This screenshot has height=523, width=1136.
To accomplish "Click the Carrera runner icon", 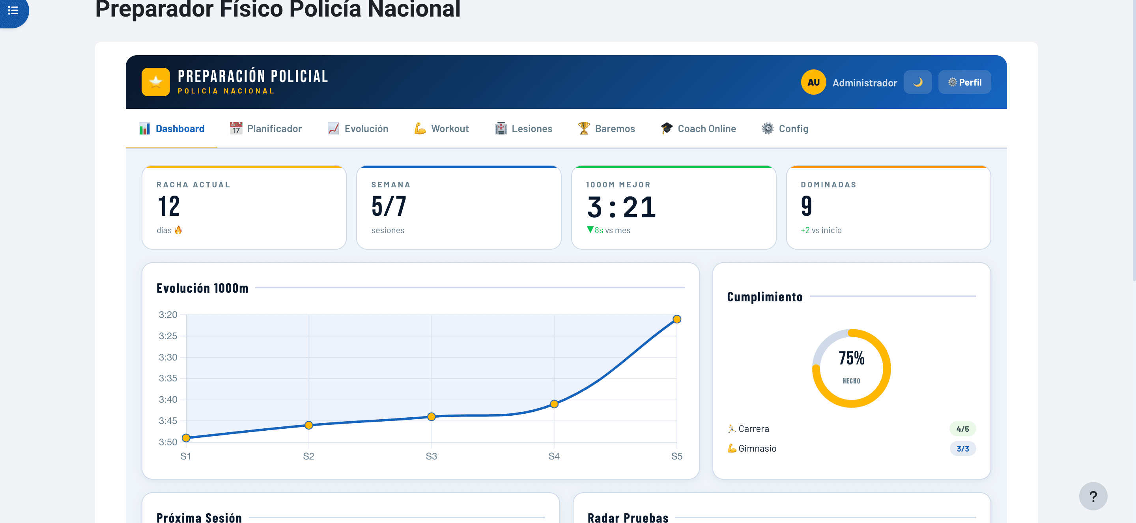I will point(732,428).
